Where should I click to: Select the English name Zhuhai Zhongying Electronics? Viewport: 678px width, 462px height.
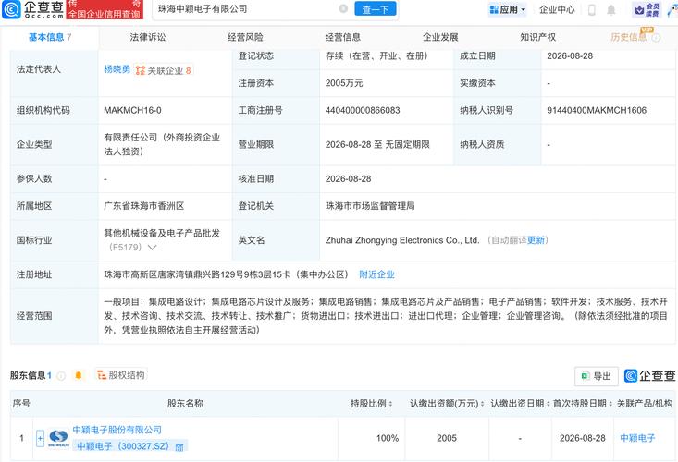click(x=402, y=240)
